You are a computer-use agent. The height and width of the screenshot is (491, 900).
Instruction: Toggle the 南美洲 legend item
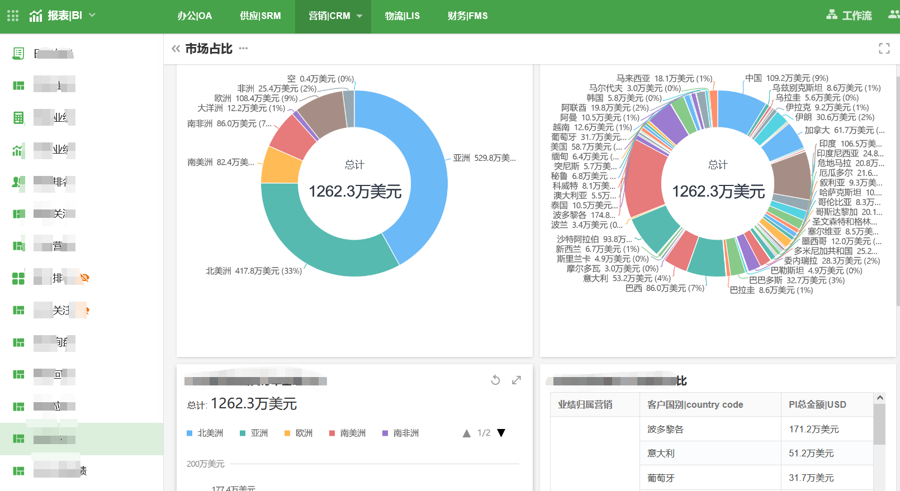tap(347, 433)
